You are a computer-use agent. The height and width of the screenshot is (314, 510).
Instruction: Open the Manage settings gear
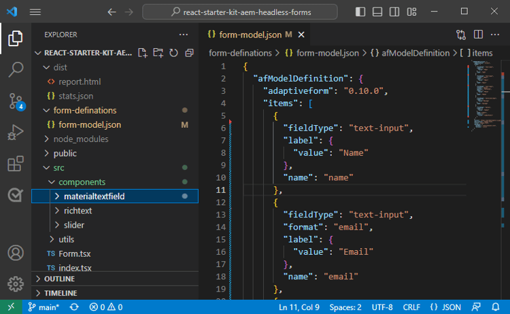15,283
